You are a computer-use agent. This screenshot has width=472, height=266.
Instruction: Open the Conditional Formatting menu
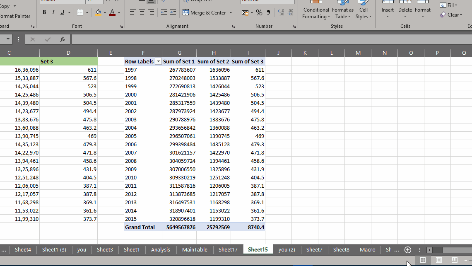click(x=316, y=10)
